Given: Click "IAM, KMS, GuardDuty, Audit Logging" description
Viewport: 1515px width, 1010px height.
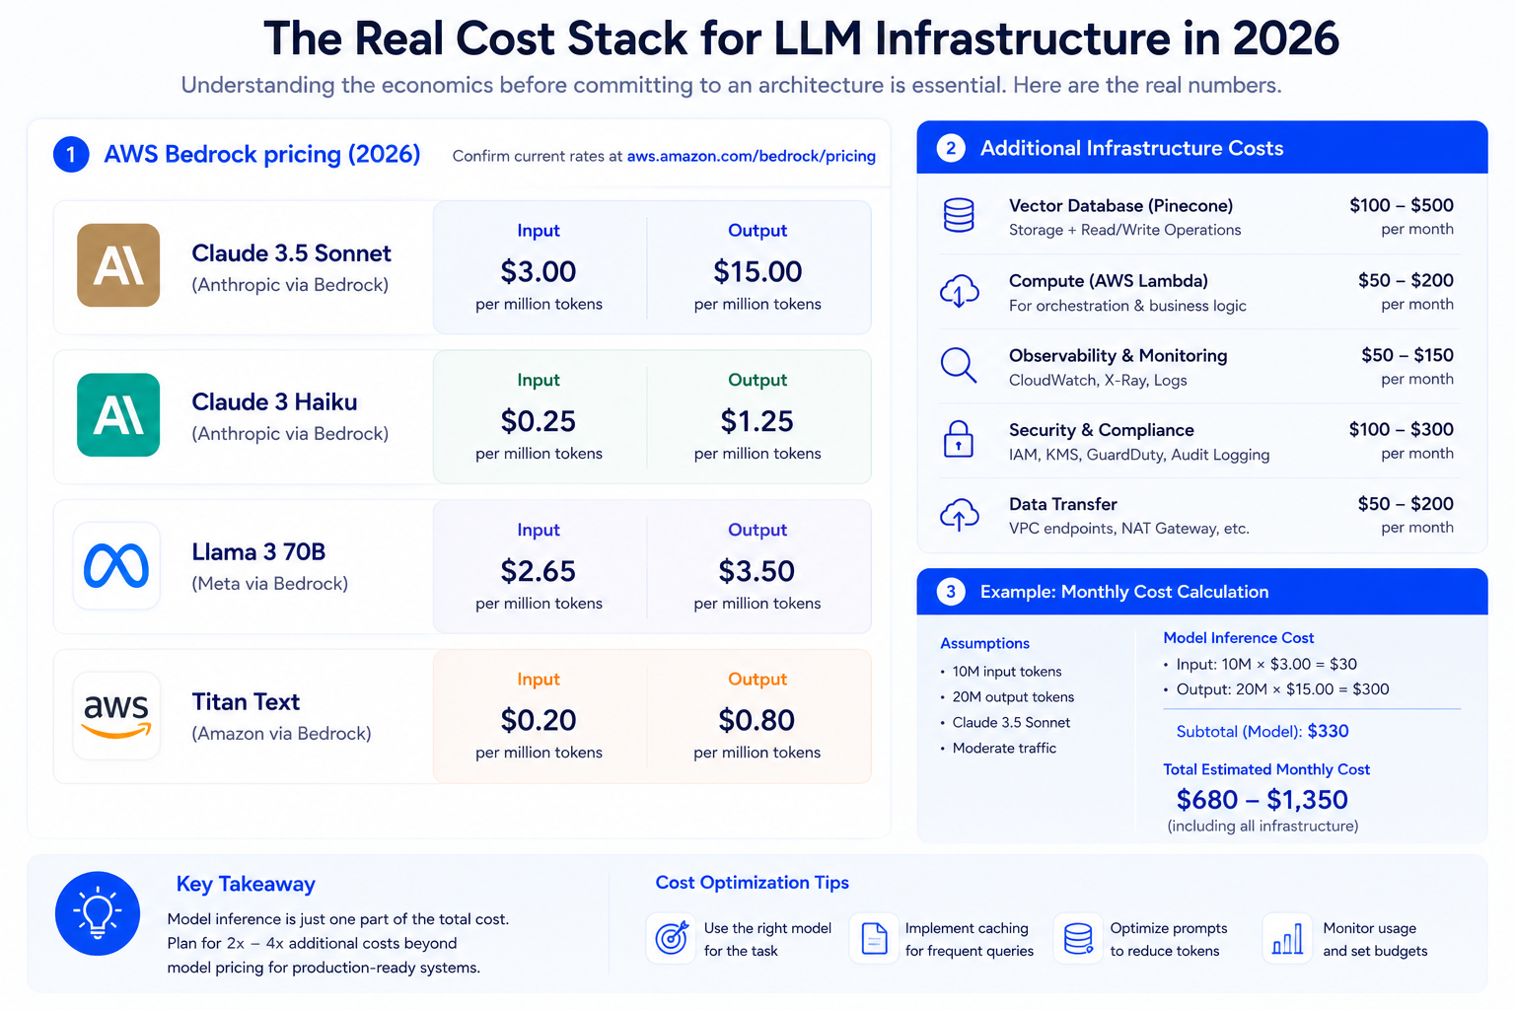Looking at the screenshot, I should (1139, 455).
